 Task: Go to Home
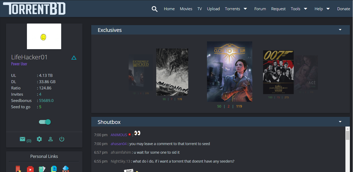coord(169,9)
